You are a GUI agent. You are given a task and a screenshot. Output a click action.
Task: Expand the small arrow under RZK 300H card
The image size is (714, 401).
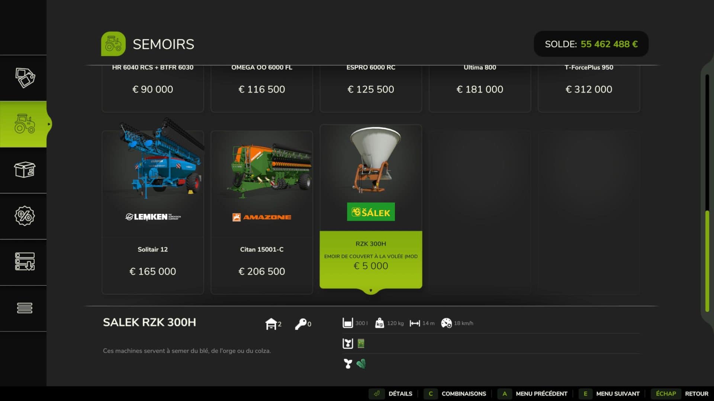pyautogui.click(x=371, y=290)
